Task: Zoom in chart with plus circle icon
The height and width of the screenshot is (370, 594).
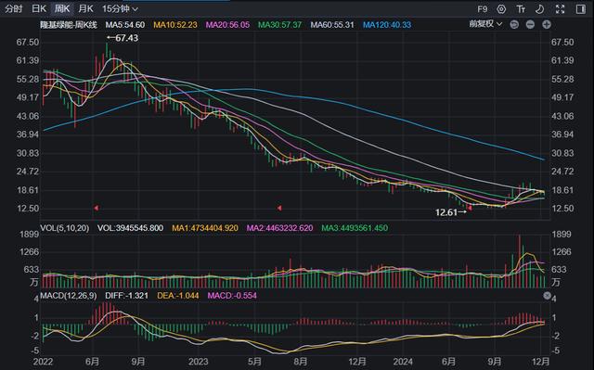Action: click(547, 25)
